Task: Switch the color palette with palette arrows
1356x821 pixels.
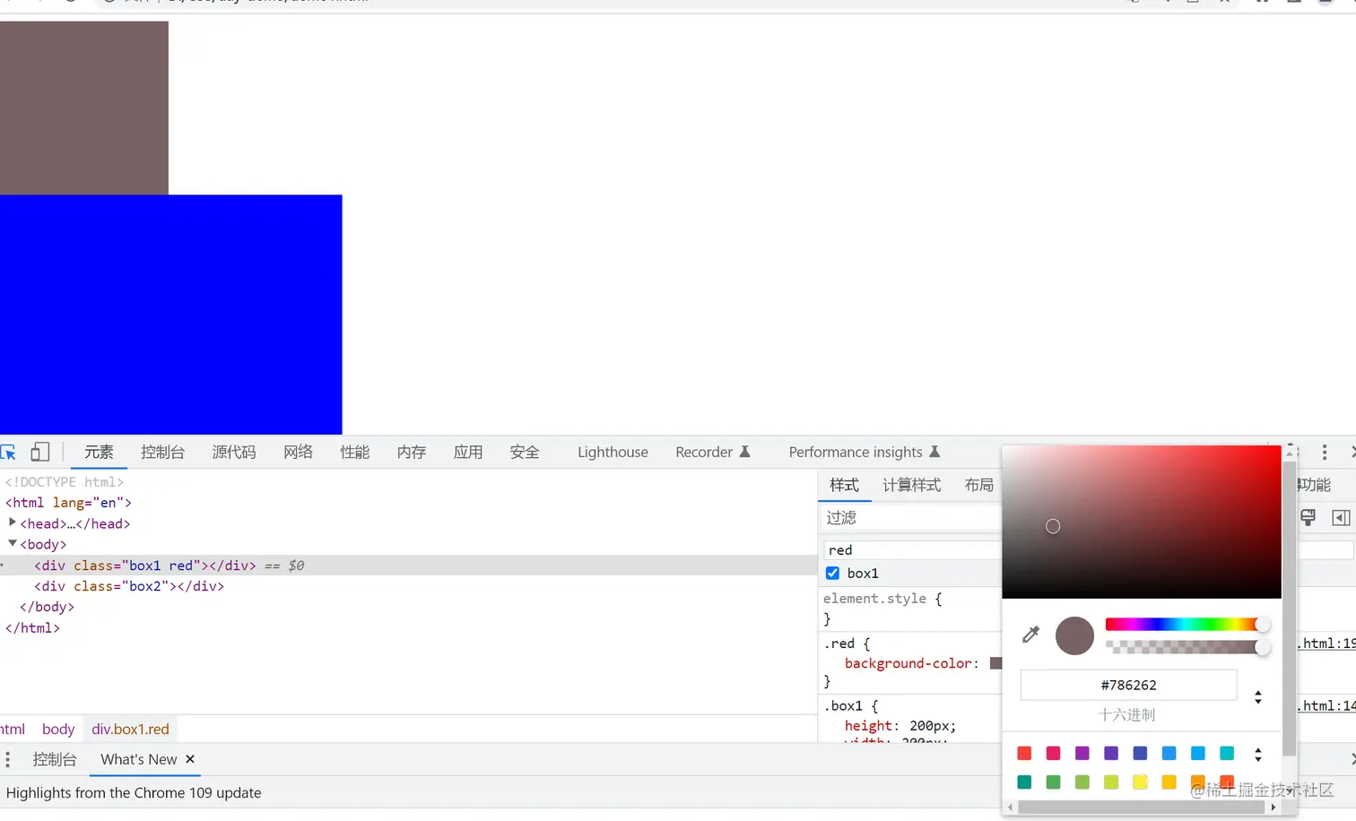Action: tap(1258, 755)
